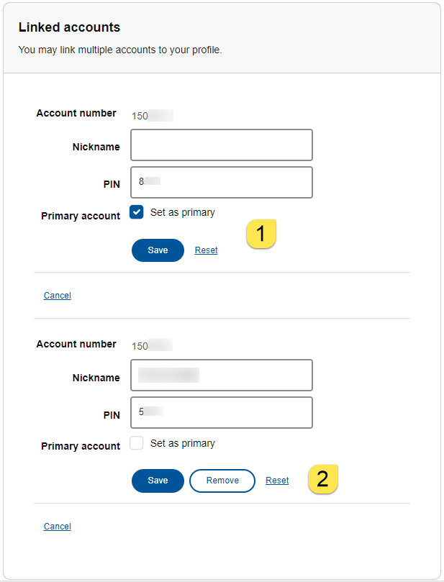Screen dimensions: 444x582
Task: Select the second account's PIN field
Action: (x=221, y=412)
